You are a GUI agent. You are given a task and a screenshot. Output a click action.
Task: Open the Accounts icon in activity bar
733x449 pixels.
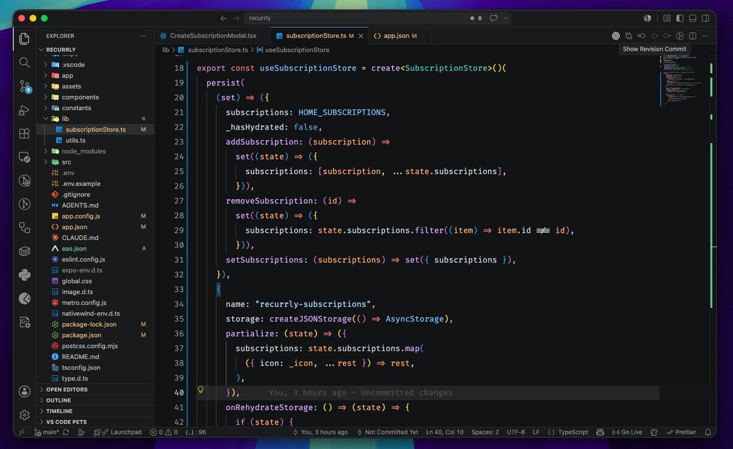[24, 391]
